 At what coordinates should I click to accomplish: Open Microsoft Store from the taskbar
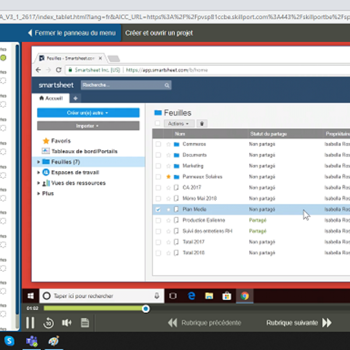227,296
